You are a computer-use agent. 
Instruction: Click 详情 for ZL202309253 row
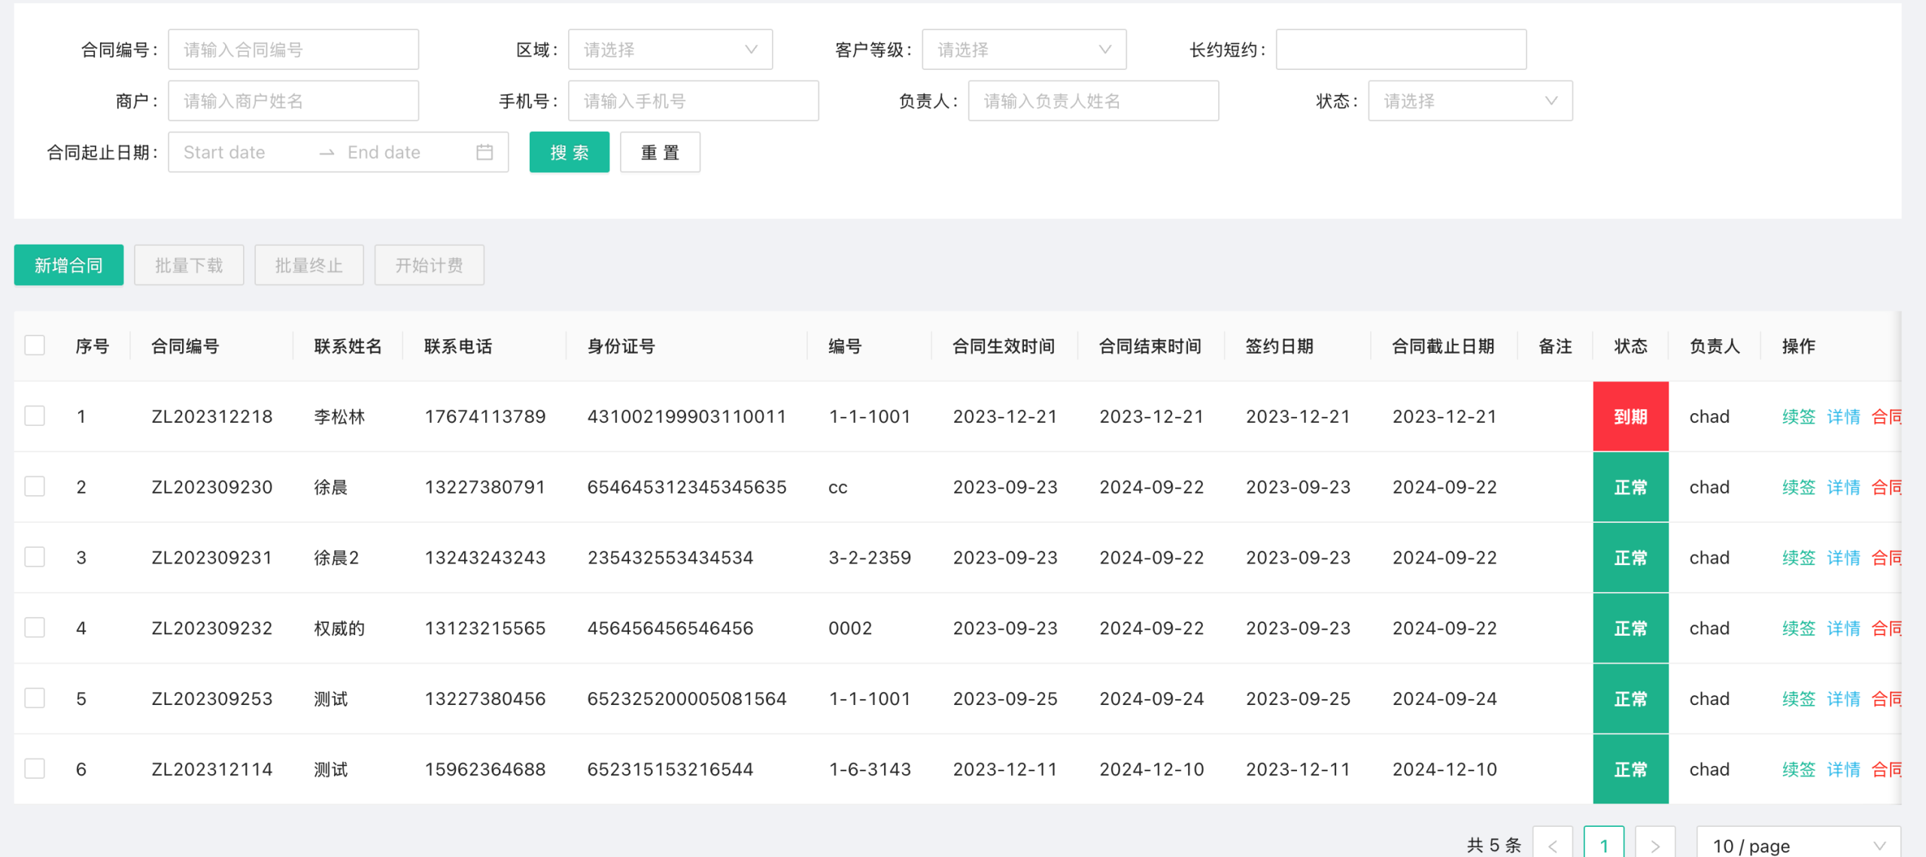click(1843, 699)
